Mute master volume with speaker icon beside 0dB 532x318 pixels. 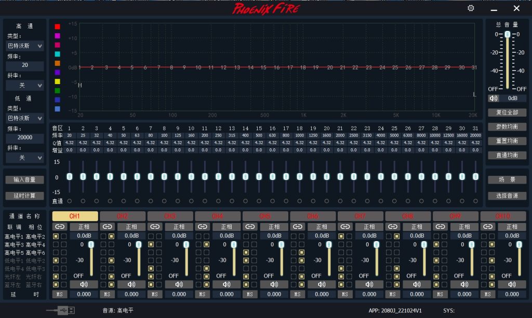click(494, 98)
